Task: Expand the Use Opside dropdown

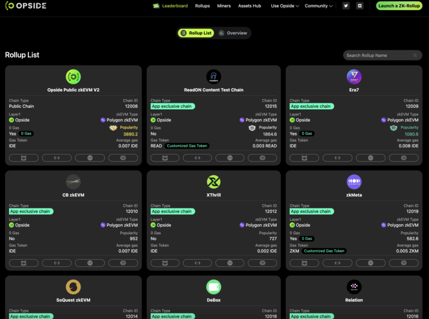Action: click(x=285, y=6)
